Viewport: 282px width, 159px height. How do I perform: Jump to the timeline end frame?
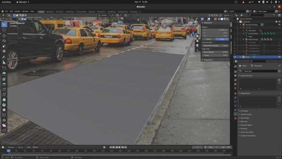(126, 147)
